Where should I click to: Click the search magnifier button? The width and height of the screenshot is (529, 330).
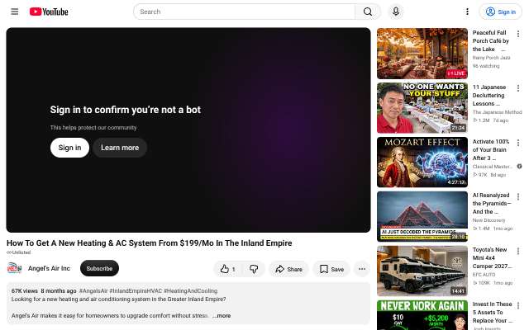368,12
